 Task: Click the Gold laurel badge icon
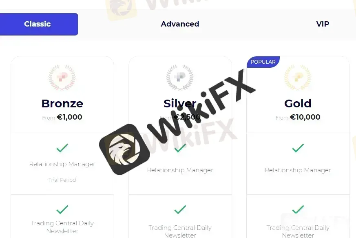click(298, 77)
